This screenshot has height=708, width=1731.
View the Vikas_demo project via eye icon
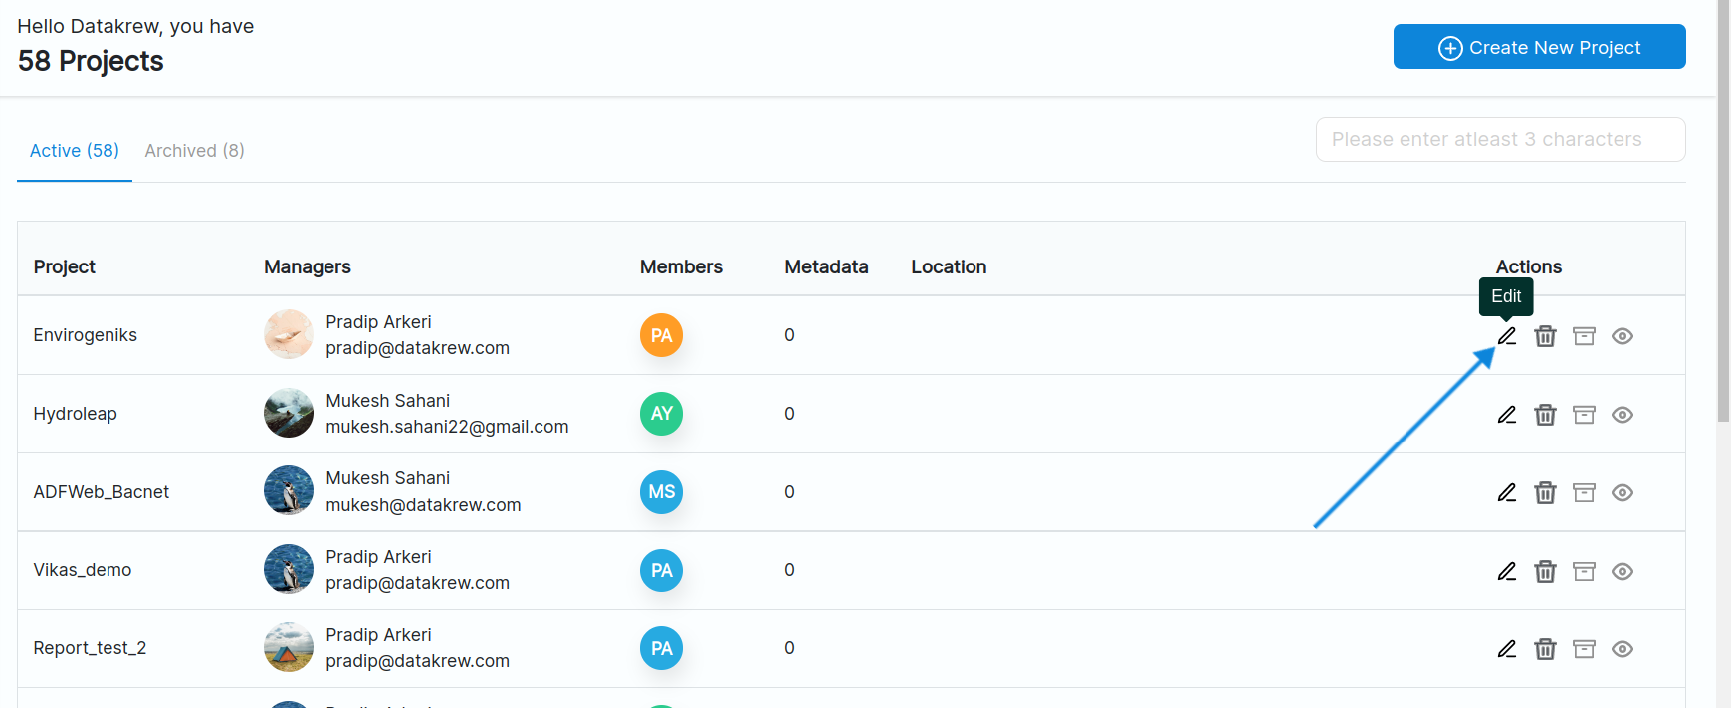tap(1623, 571)
